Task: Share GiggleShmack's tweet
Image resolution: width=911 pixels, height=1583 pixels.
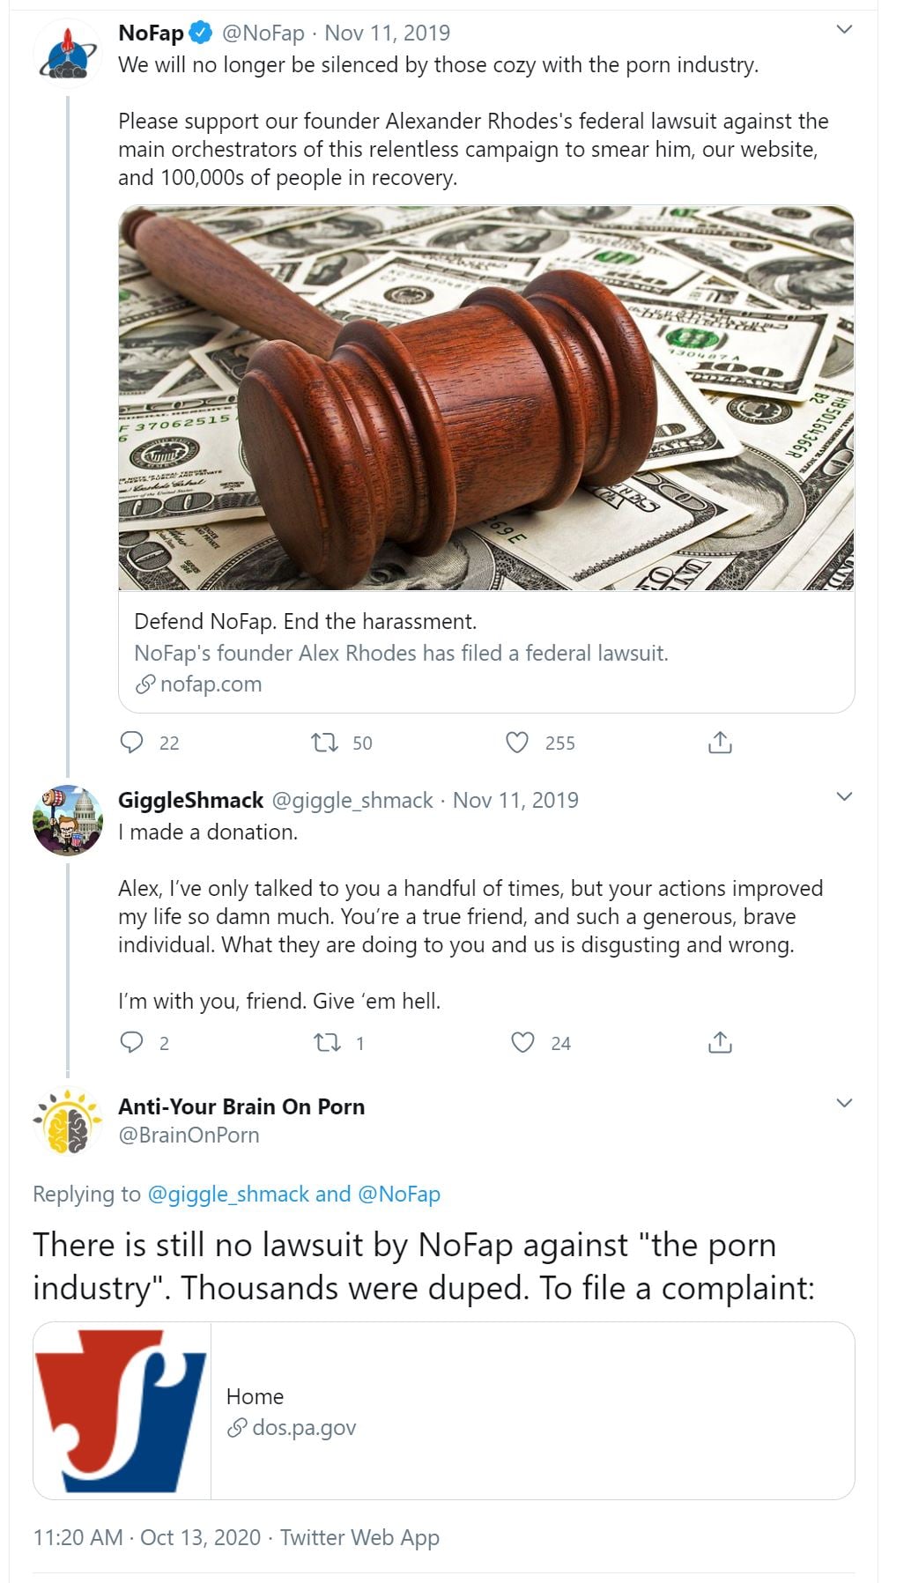Action: point(720,1043)
